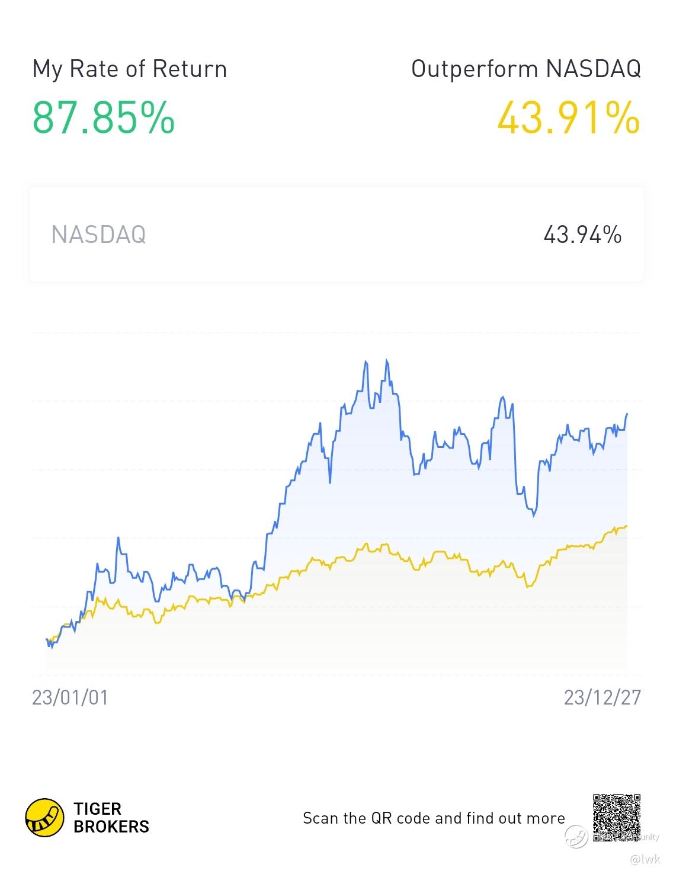This screenshot has width=673, height=874.
Task: Click the community watermark icon near QR code
Action: point(576,837)
